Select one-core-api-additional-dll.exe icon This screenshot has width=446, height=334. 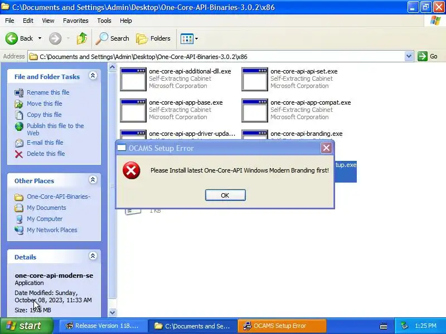(x=133, y=79)
